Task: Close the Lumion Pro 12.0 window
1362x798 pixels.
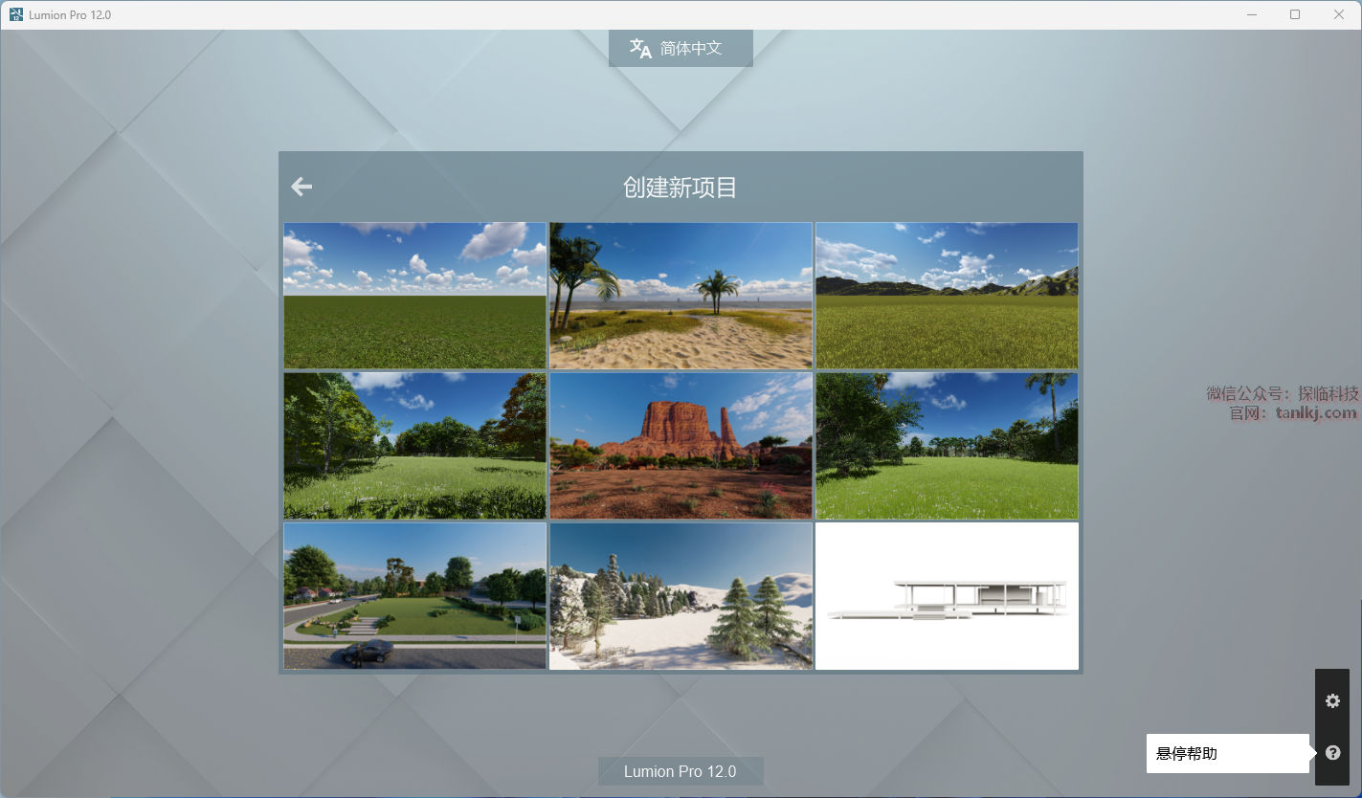Action: 1339,14
